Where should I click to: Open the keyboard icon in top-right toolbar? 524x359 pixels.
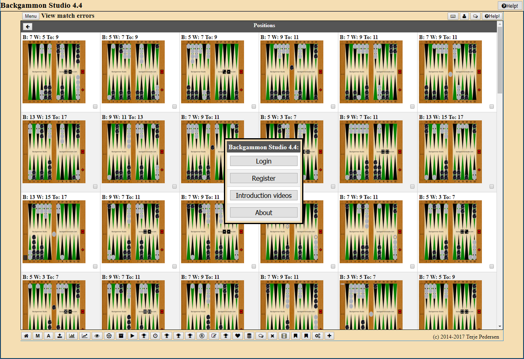coord(453,16)
